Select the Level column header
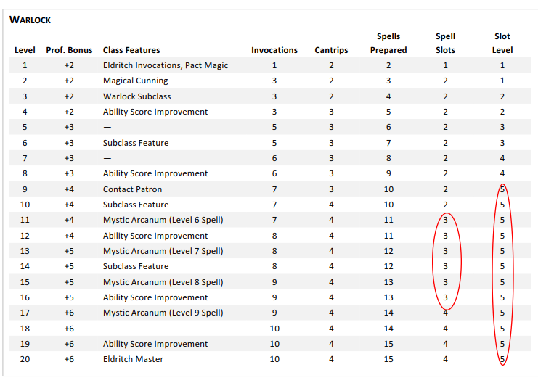The width and height of the screenshot is (538, 383). [x=25, y=50]
